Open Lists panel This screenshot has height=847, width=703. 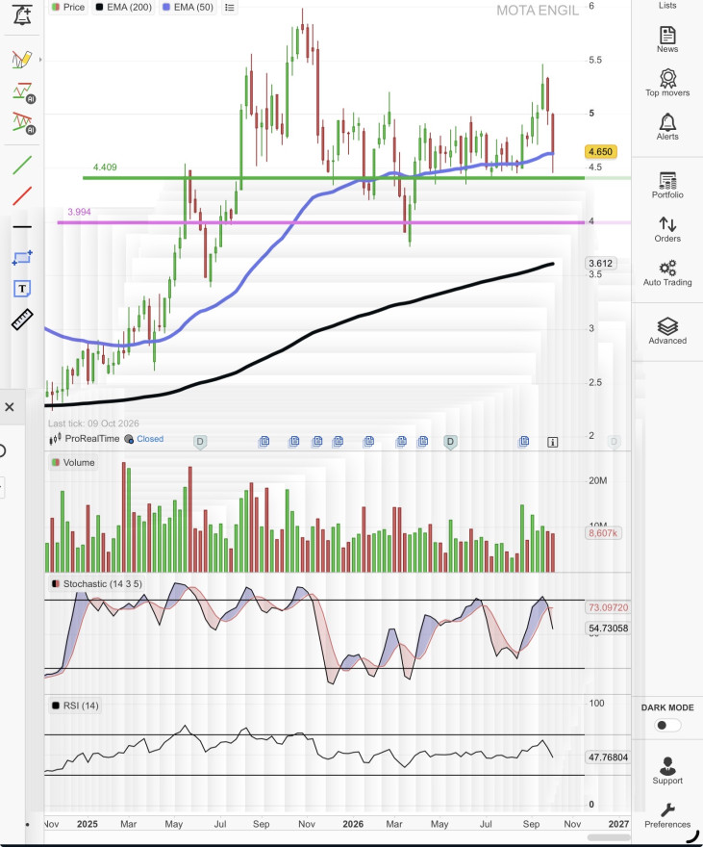click(667, 6)
